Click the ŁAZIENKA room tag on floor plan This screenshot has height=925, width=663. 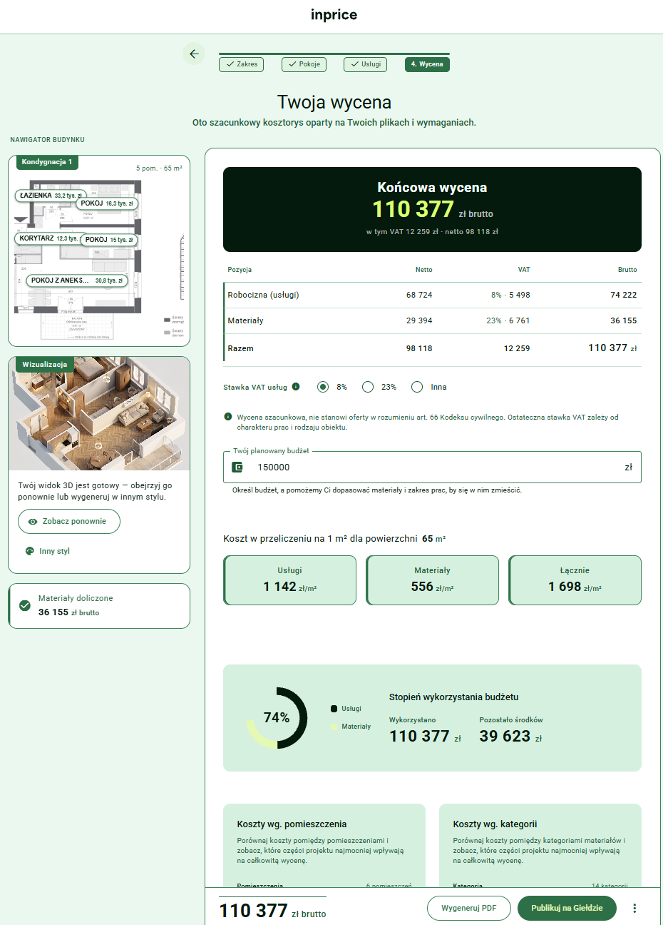[51, 196]
